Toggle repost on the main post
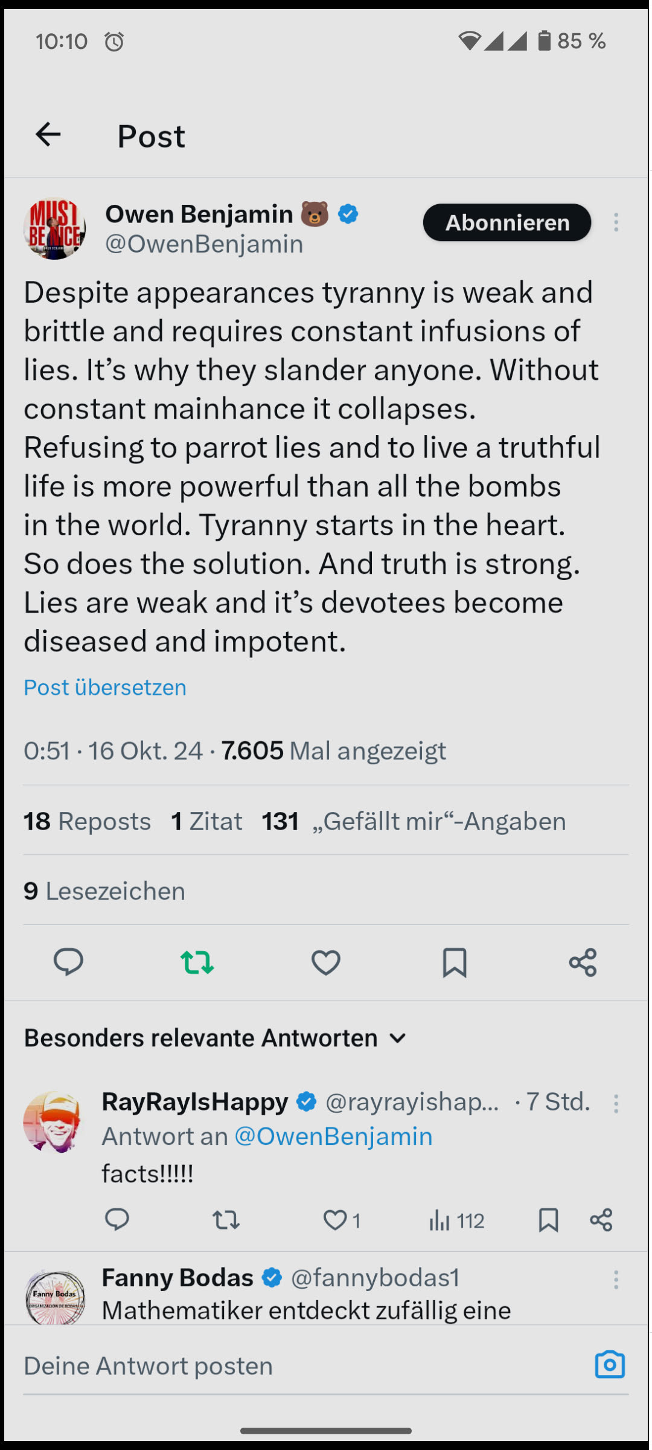This screenshot has width=652, height=1450. (197, 962)
